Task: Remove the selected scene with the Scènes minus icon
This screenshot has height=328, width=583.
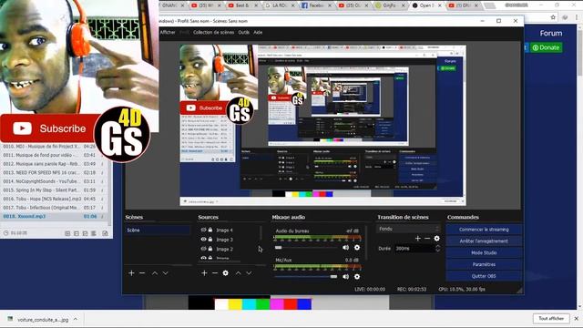Action: pyautogui.click(x=142, y=273)
